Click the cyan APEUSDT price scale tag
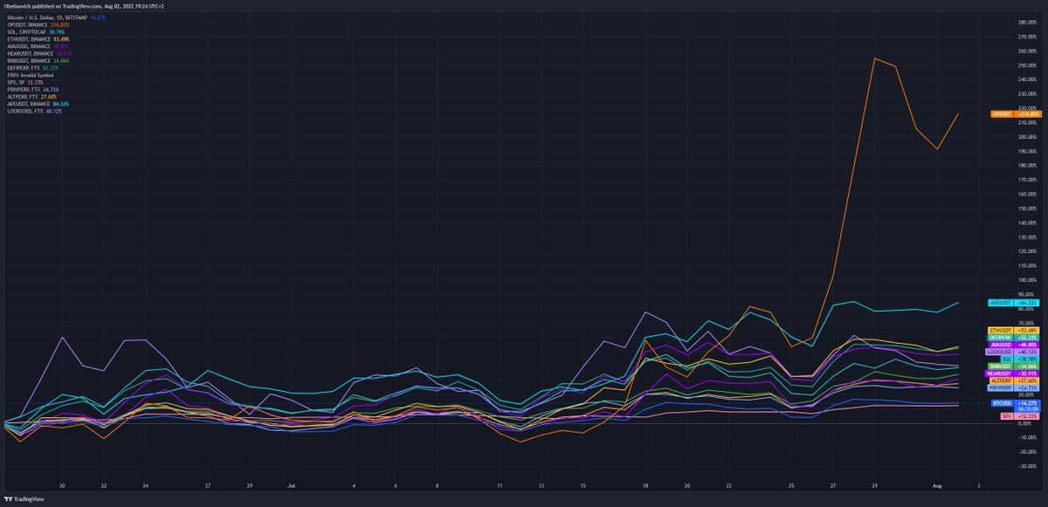1048x507 pixels. coord(1014,303)
